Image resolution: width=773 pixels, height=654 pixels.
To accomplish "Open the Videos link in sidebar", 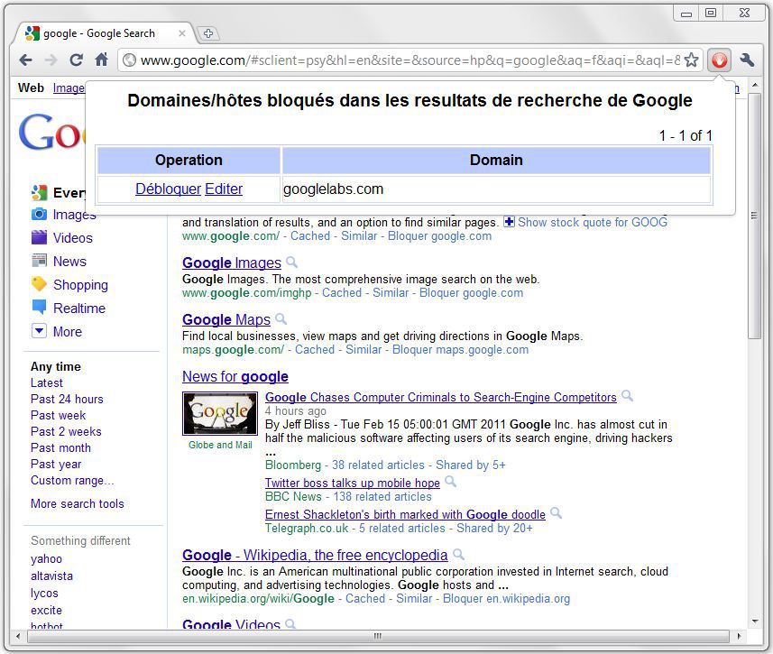I will click(73, 238).
